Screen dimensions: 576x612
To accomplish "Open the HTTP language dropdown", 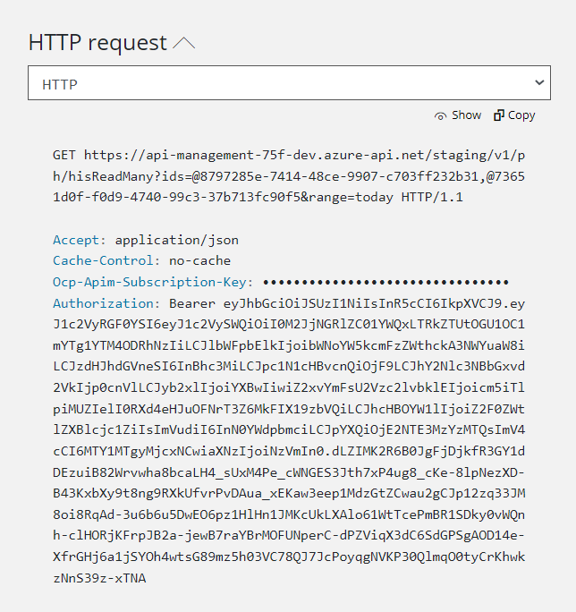I will [x=289, y=82].
